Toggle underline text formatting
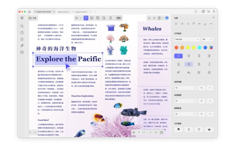Screen dimensions: 233x145 point(178,64)
